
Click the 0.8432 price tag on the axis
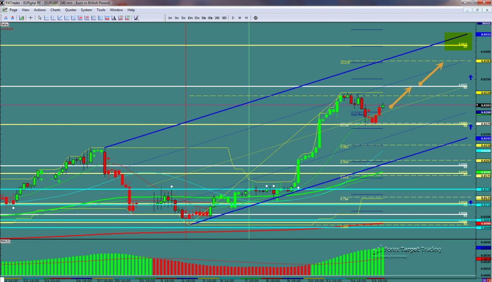[484, 34]
